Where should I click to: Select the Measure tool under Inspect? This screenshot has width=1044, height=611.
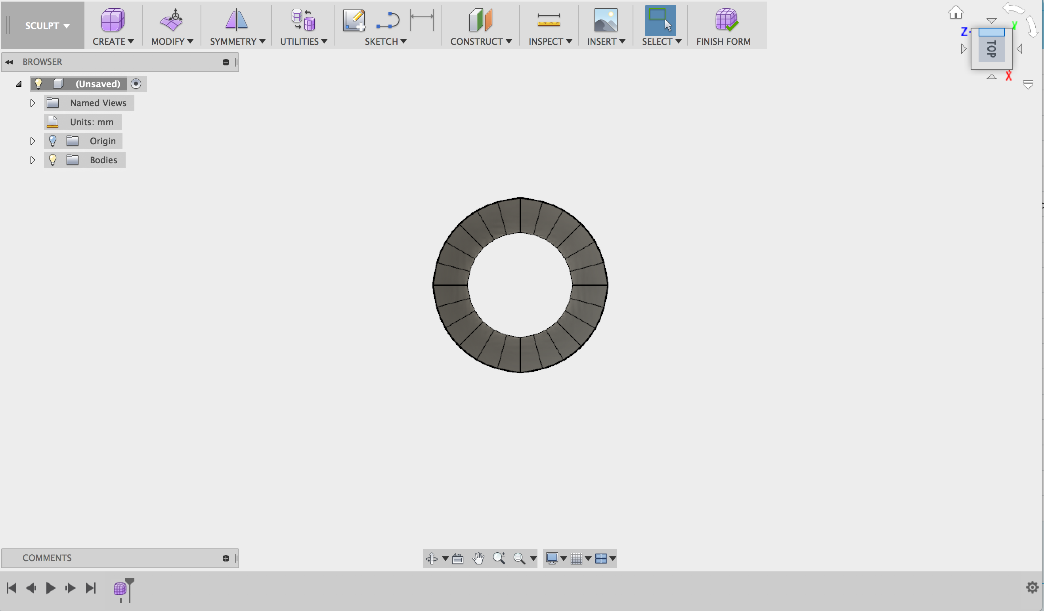point(549,20)
